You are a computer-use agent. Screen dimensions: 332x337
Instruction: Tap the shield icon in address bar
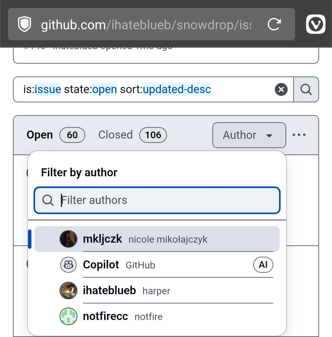click(x=25, y=24)
